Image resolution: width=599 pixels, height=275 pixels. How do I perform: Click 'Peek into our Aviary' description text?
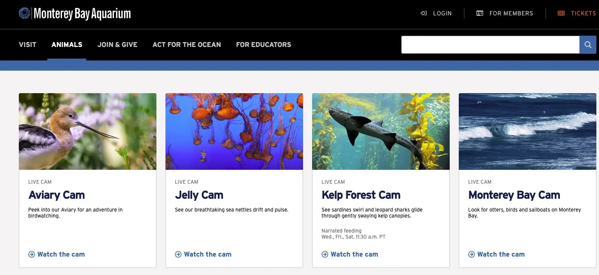click(x=75, y=213)
